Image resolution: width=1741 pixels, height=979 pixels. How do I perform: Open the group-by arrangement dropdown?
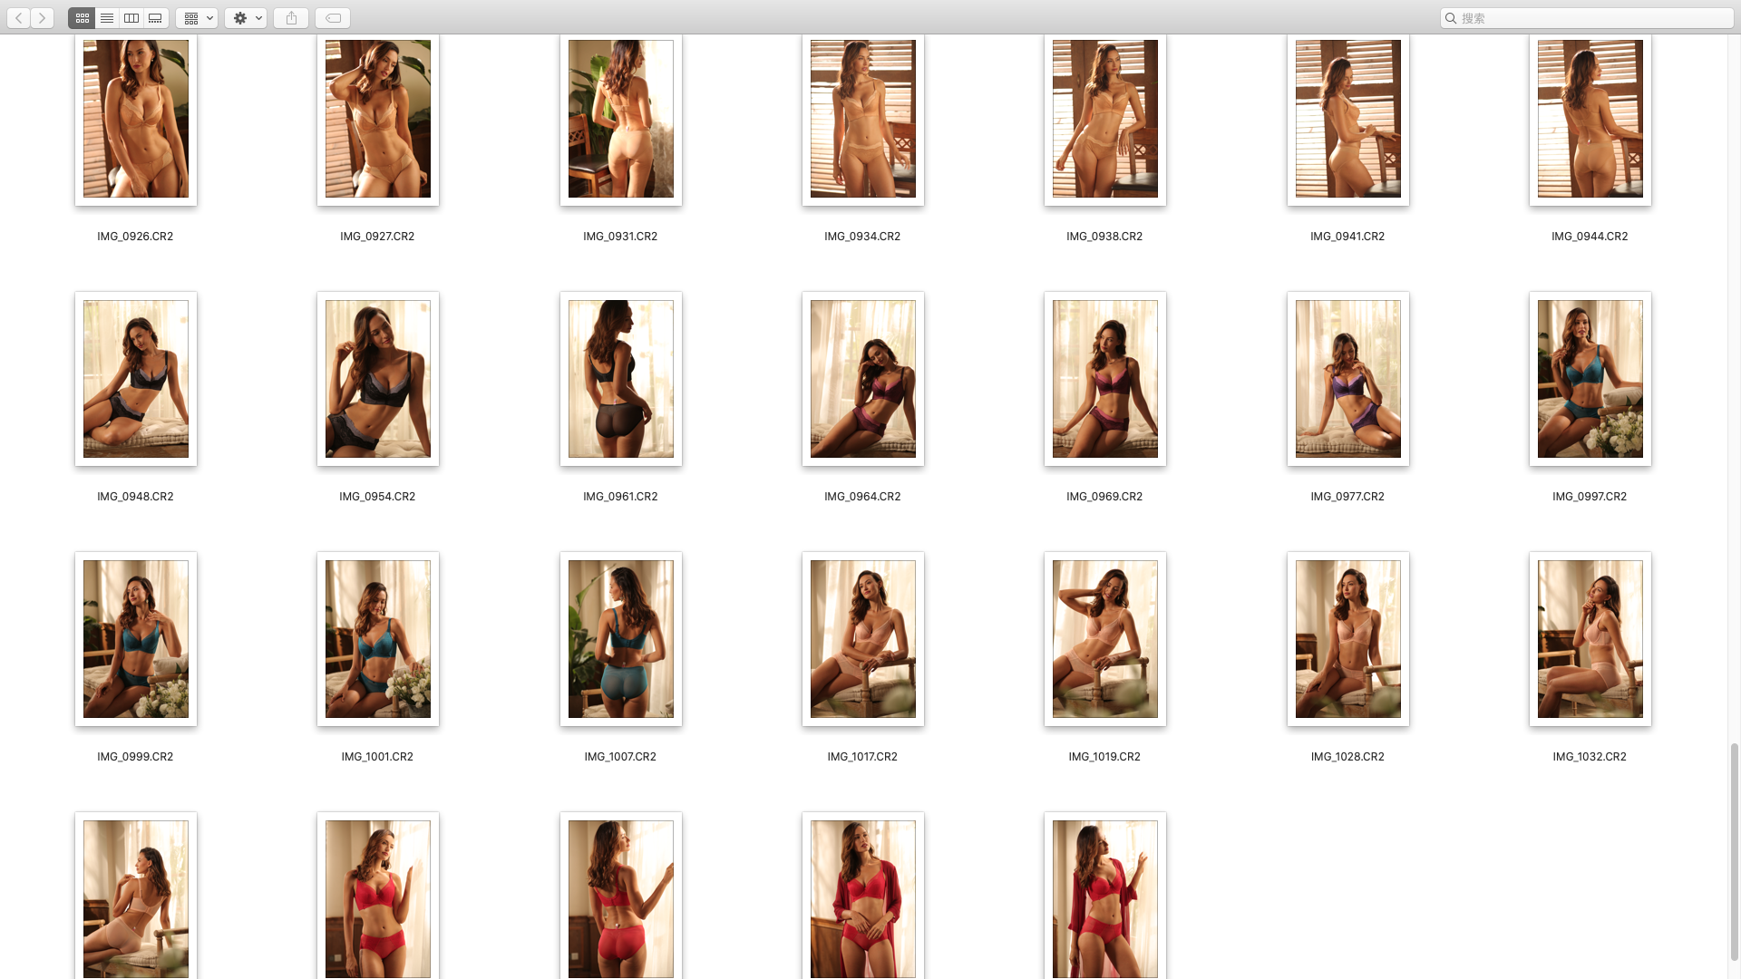pyautogui.click(x=197, y=18)
